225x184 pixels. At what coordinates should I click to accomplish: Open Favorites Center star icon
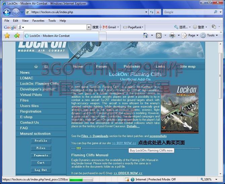(x=7, y=36)
